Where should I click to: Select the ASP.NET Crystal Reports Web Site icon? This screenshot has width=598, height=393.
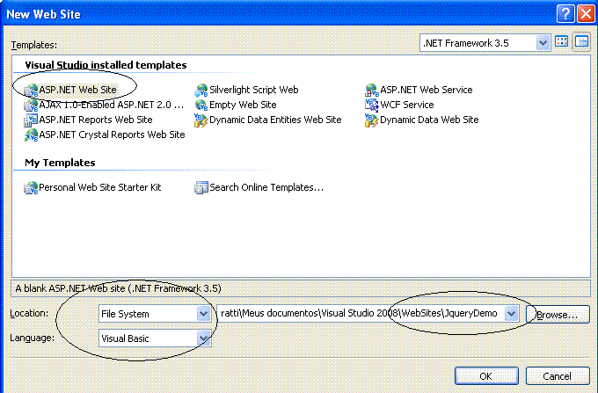point(31,135)
